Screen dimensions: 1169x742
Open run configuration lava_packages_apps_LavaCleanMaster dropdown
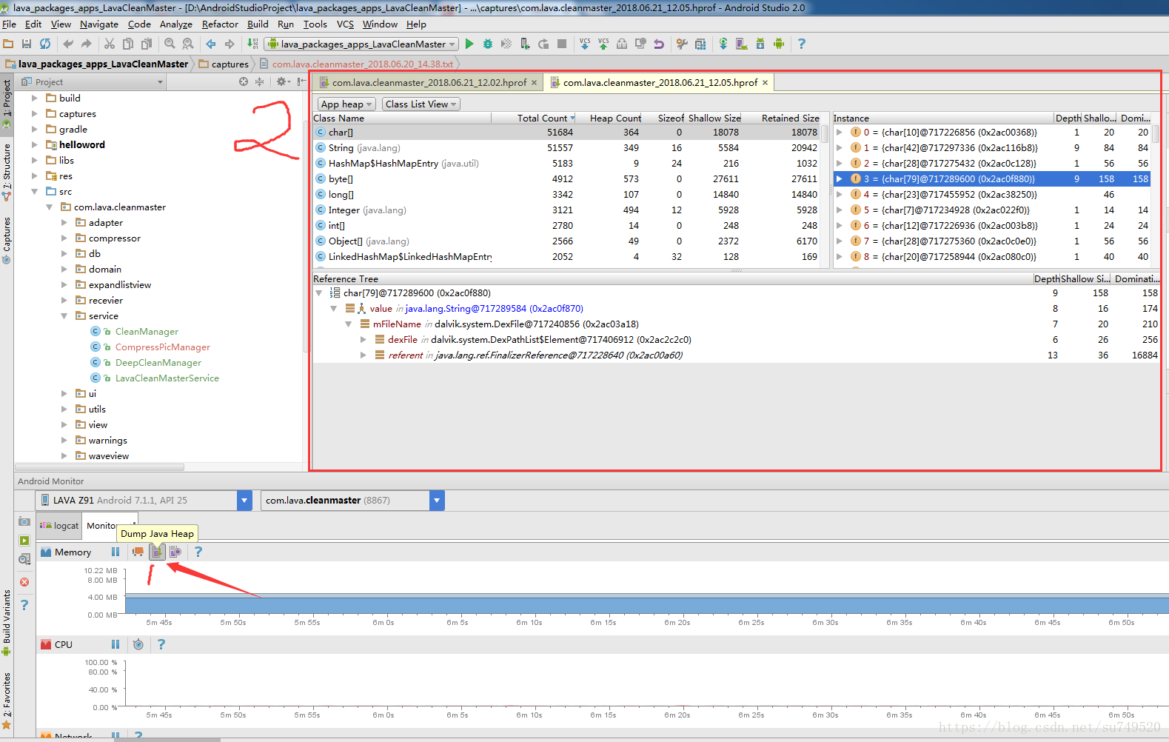[x=361, y=44]
